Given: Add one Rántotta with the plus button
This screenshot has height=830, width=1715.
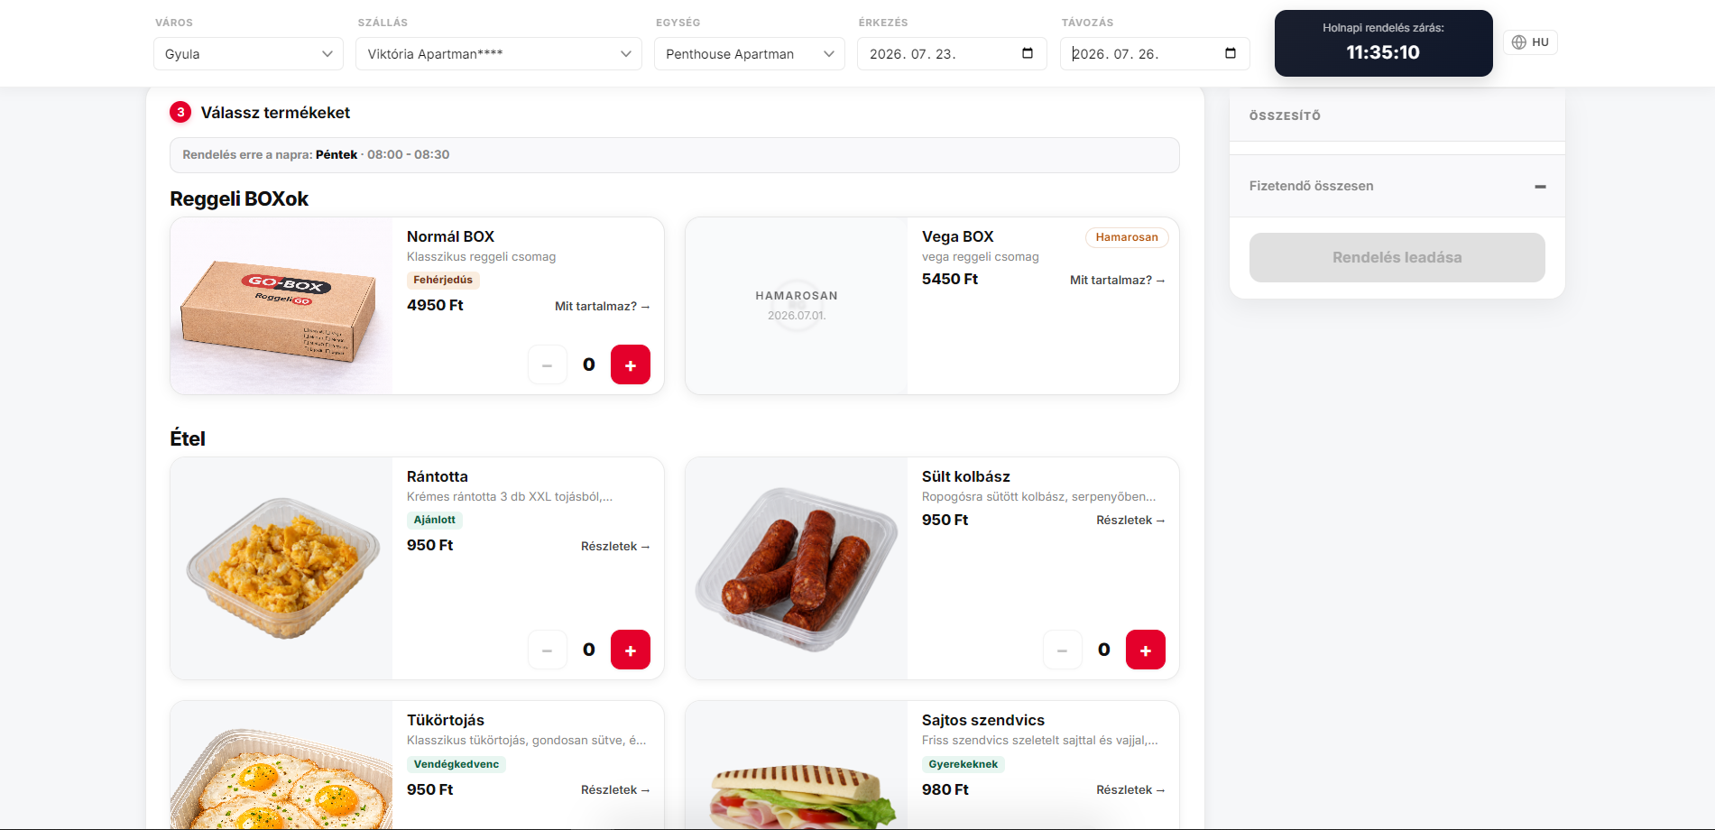Looking at the screenshot, I should point(631,650).
